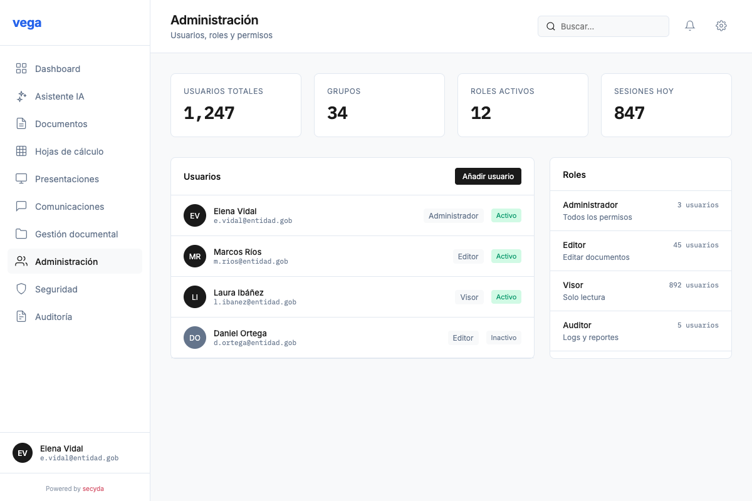Image resolution: width=752 pixels, height=501 pixels.
Task: Open the Dashboard section icon
Action: [x=21, y=68]
